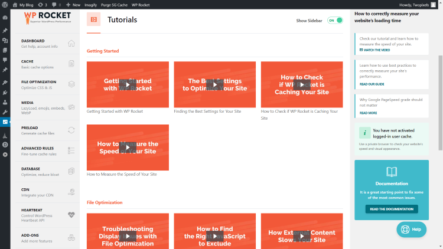Open the Database section

(47, 171)
